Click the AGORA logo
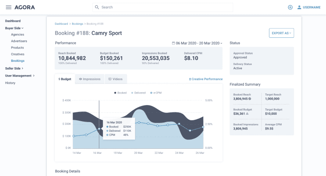The height and width of the screenshot is (176, 326). (24, 7)
